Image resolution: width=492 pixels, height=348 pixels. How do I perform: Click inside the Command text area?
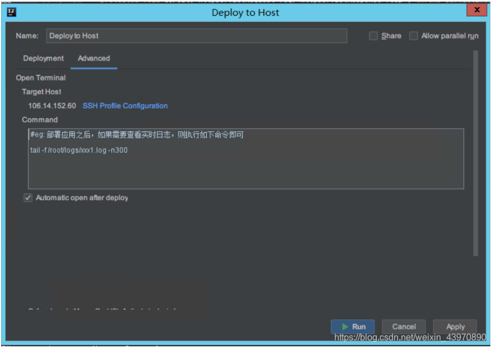pyautogui.click(x=245, y=158)
